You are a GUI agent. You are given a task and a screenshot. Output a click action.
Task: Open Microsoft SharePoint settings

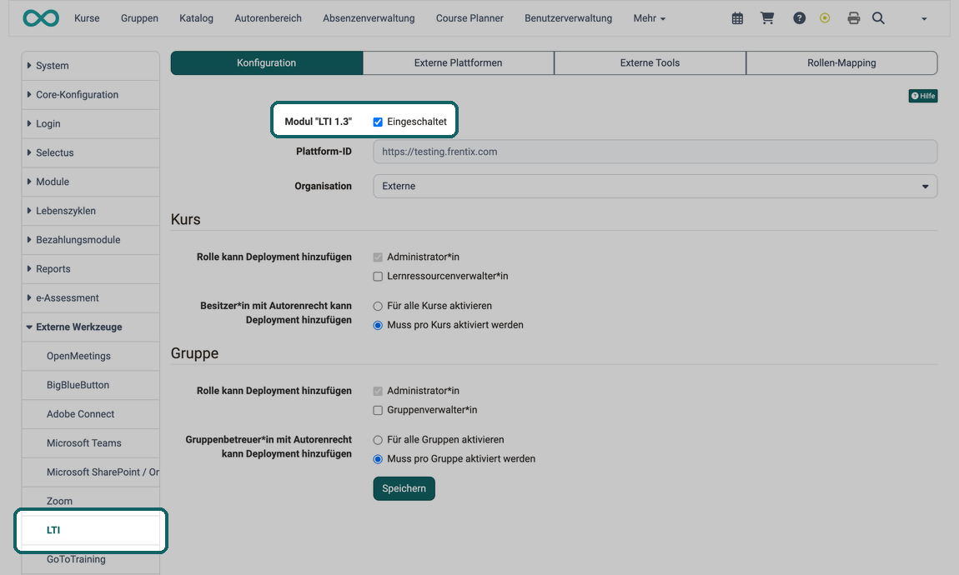click(x=91, y=472)
